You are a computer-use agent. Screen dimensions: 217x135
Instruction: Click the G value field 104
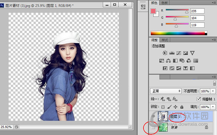[x=197, y=18]
